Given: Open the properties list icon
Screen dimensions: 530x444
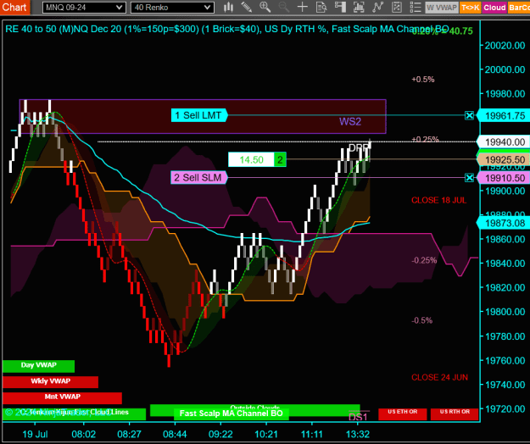Looking at the screenshot, I should click(x=415, y=7).
